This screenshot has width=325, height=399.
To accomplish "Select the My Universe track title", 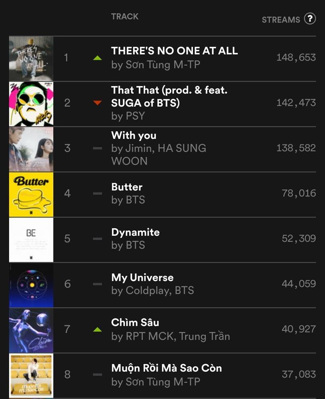I will click(142, 277).
